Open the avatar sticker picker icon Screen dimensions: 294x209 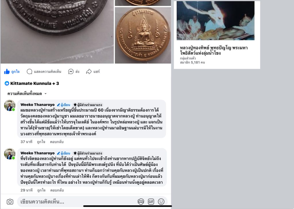[141, 202]
